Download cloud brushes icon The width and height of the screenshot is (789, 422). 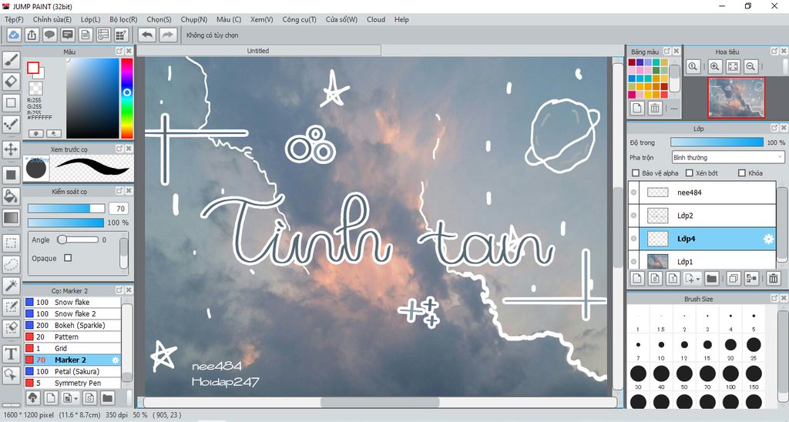pyautogui.click(x=33, y=398)
